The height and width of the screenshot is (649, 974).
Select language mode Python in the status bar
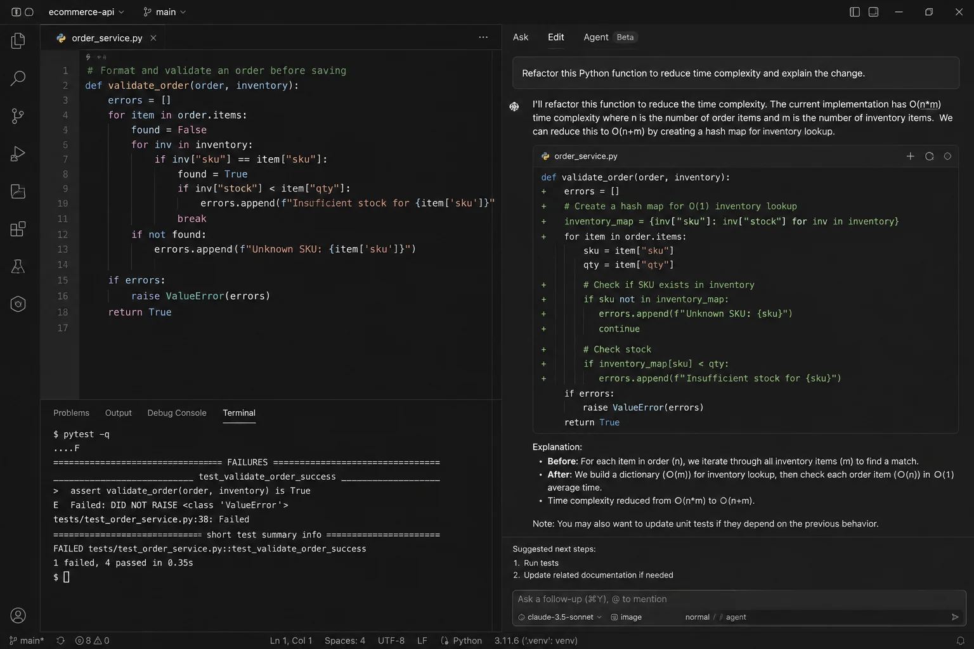(x=462, y=641)
